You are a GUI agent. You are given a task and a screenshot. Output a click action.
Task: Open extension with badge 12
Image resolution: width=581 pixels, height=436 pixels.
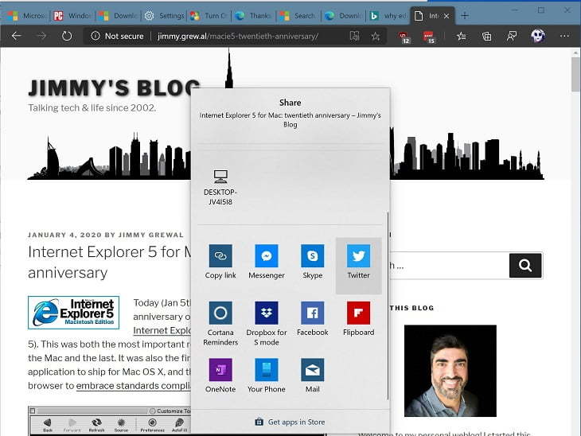click(x=404, y=37)
